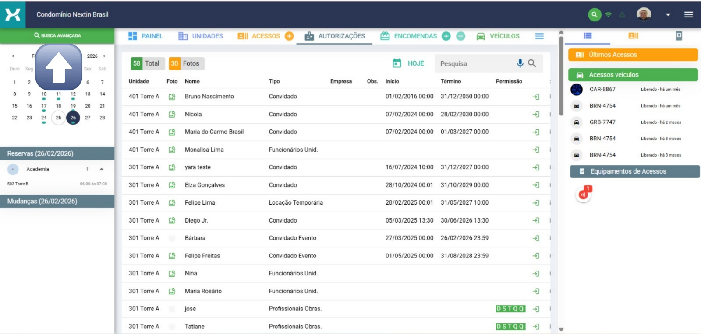Open the user profile dropdown arrow

click(668, 14)
